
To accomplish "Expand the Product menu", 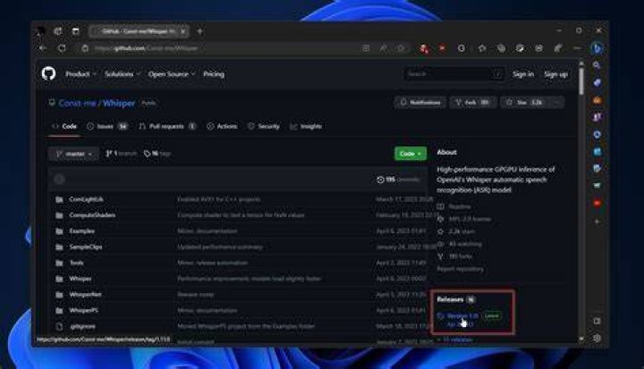I will click(x=80, y=74).
